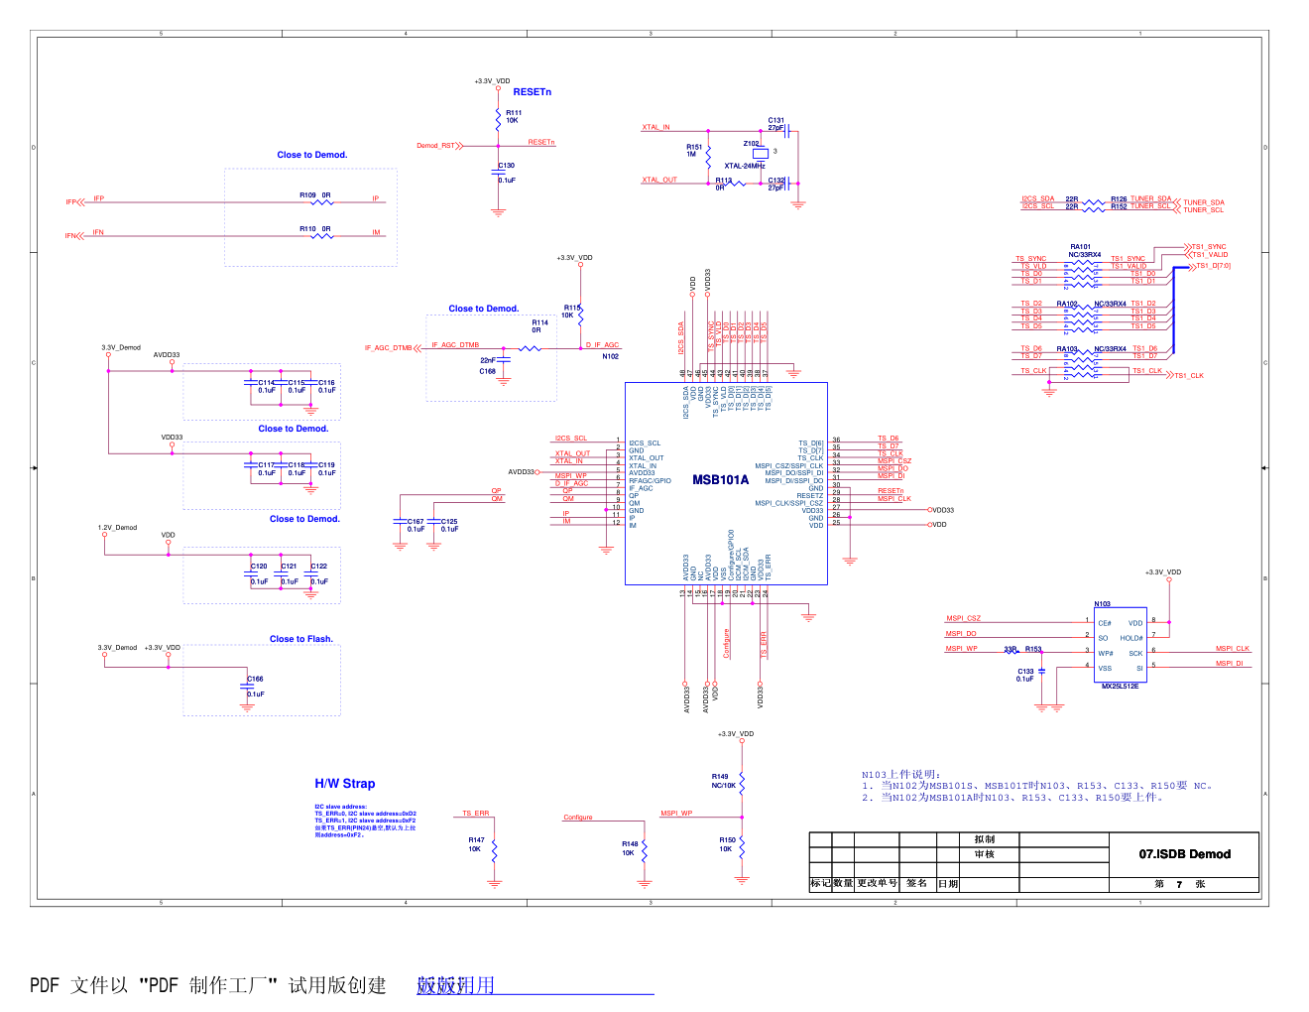This screenshot has width=1309, height=1012.
Task: Click capacitor designator C116
Action: (x=326, y=383)
